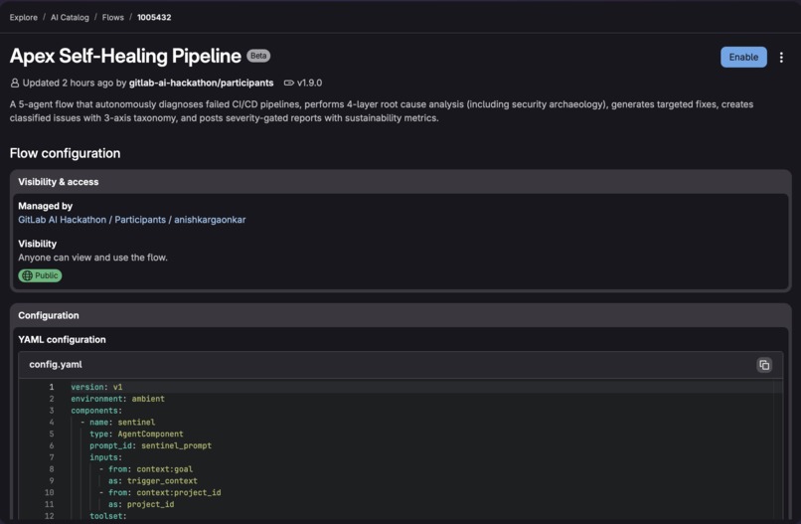The width and height of the screenshot is (801, 524).
Task: Click the user icon beside Updated text
Action: (15, 83)
